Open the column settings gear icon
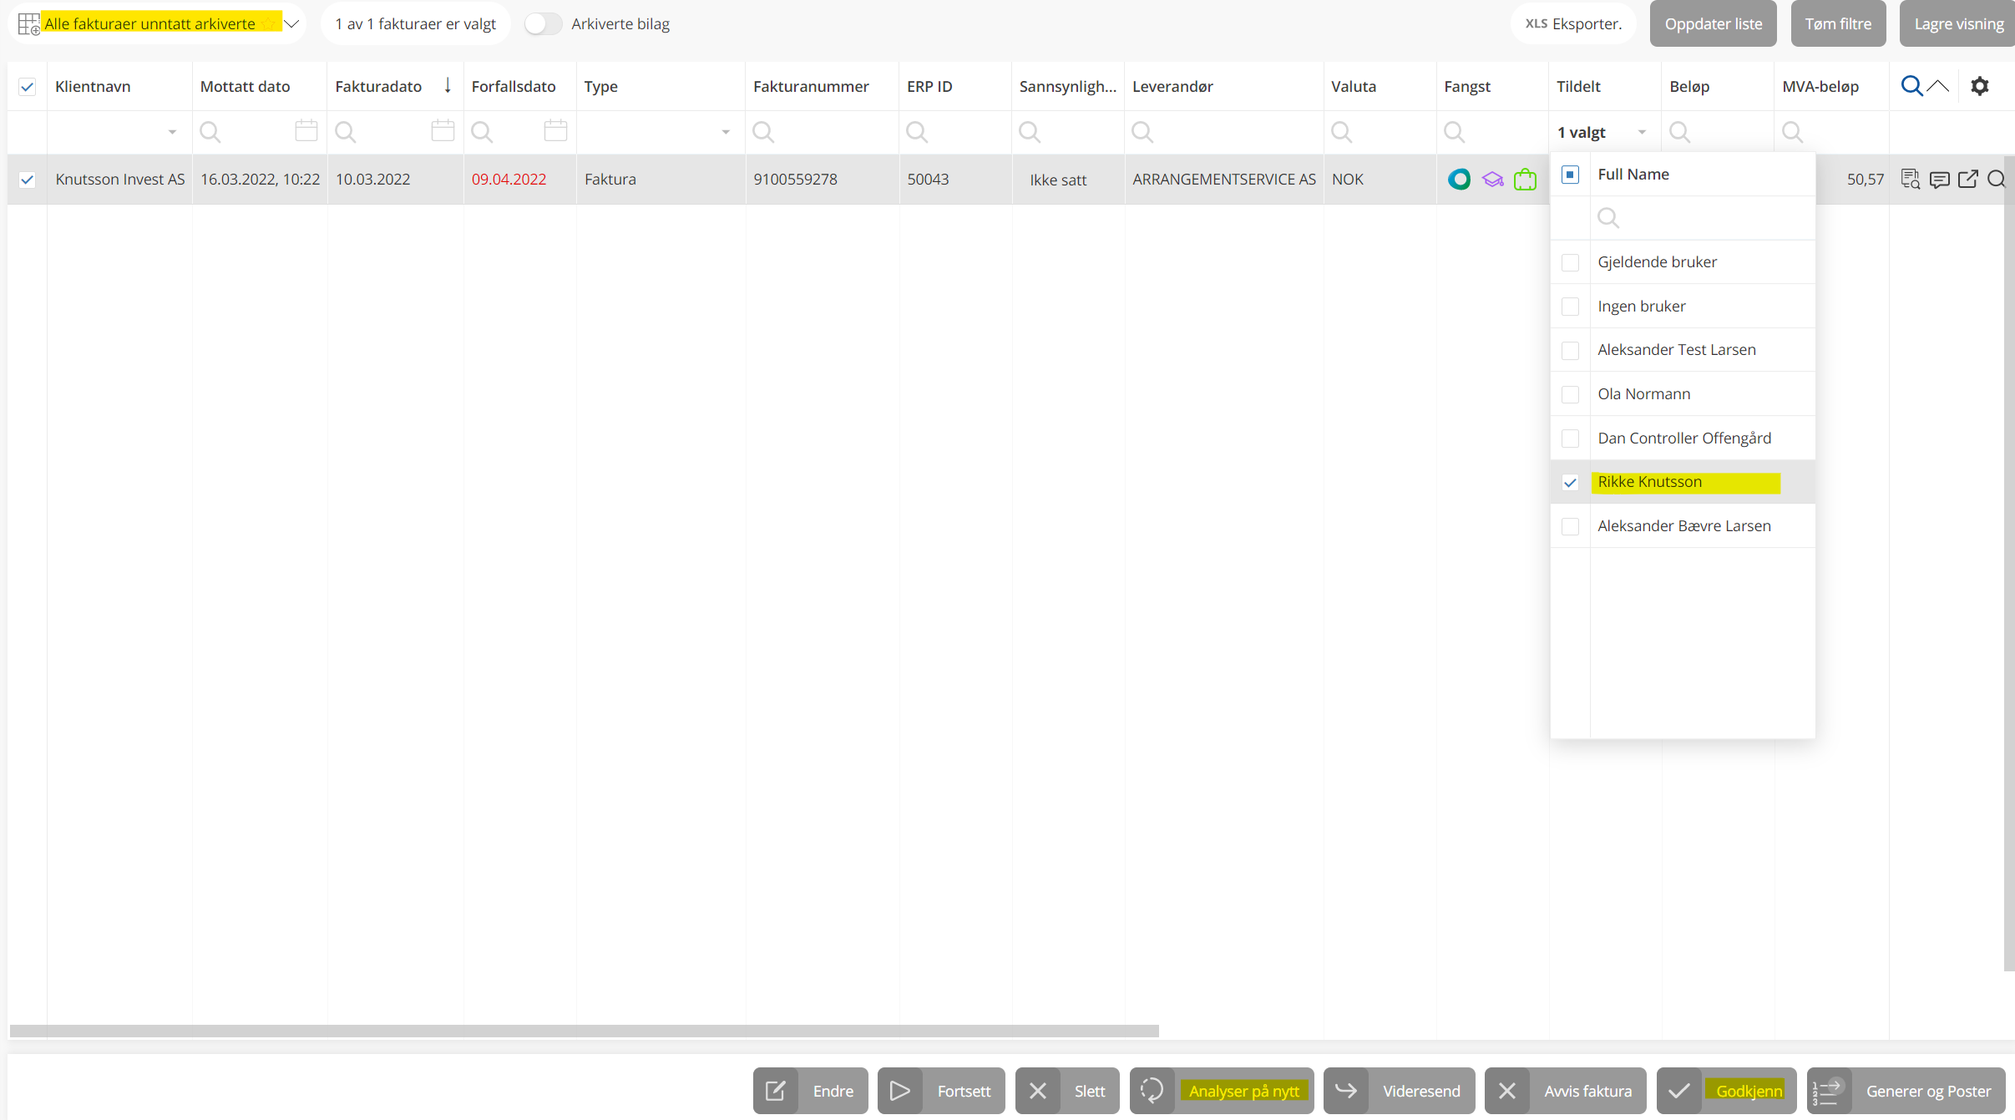Image resolution: width=2015 pixels, height=1120 pixels. (x=1980, y=86)
